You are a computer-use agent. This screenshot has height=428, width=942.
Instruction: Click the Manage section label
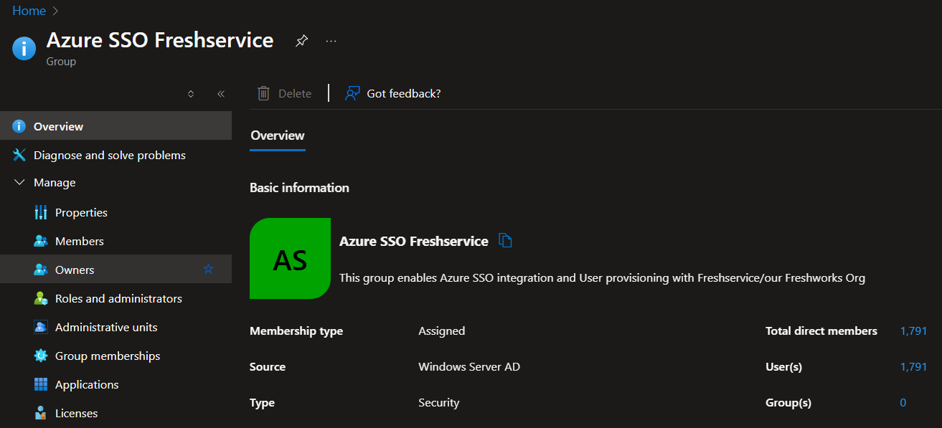pos(55,183)
